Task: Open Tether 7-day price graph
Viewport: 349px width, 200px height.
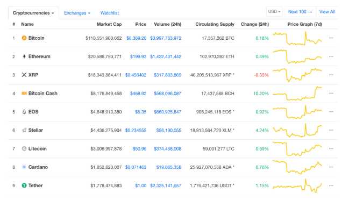Action: (x=297, y=186)
